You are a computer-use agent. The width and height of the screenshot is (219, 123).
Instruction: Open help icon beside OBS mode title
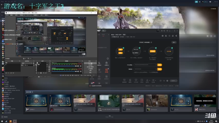(x=151, y=42)
